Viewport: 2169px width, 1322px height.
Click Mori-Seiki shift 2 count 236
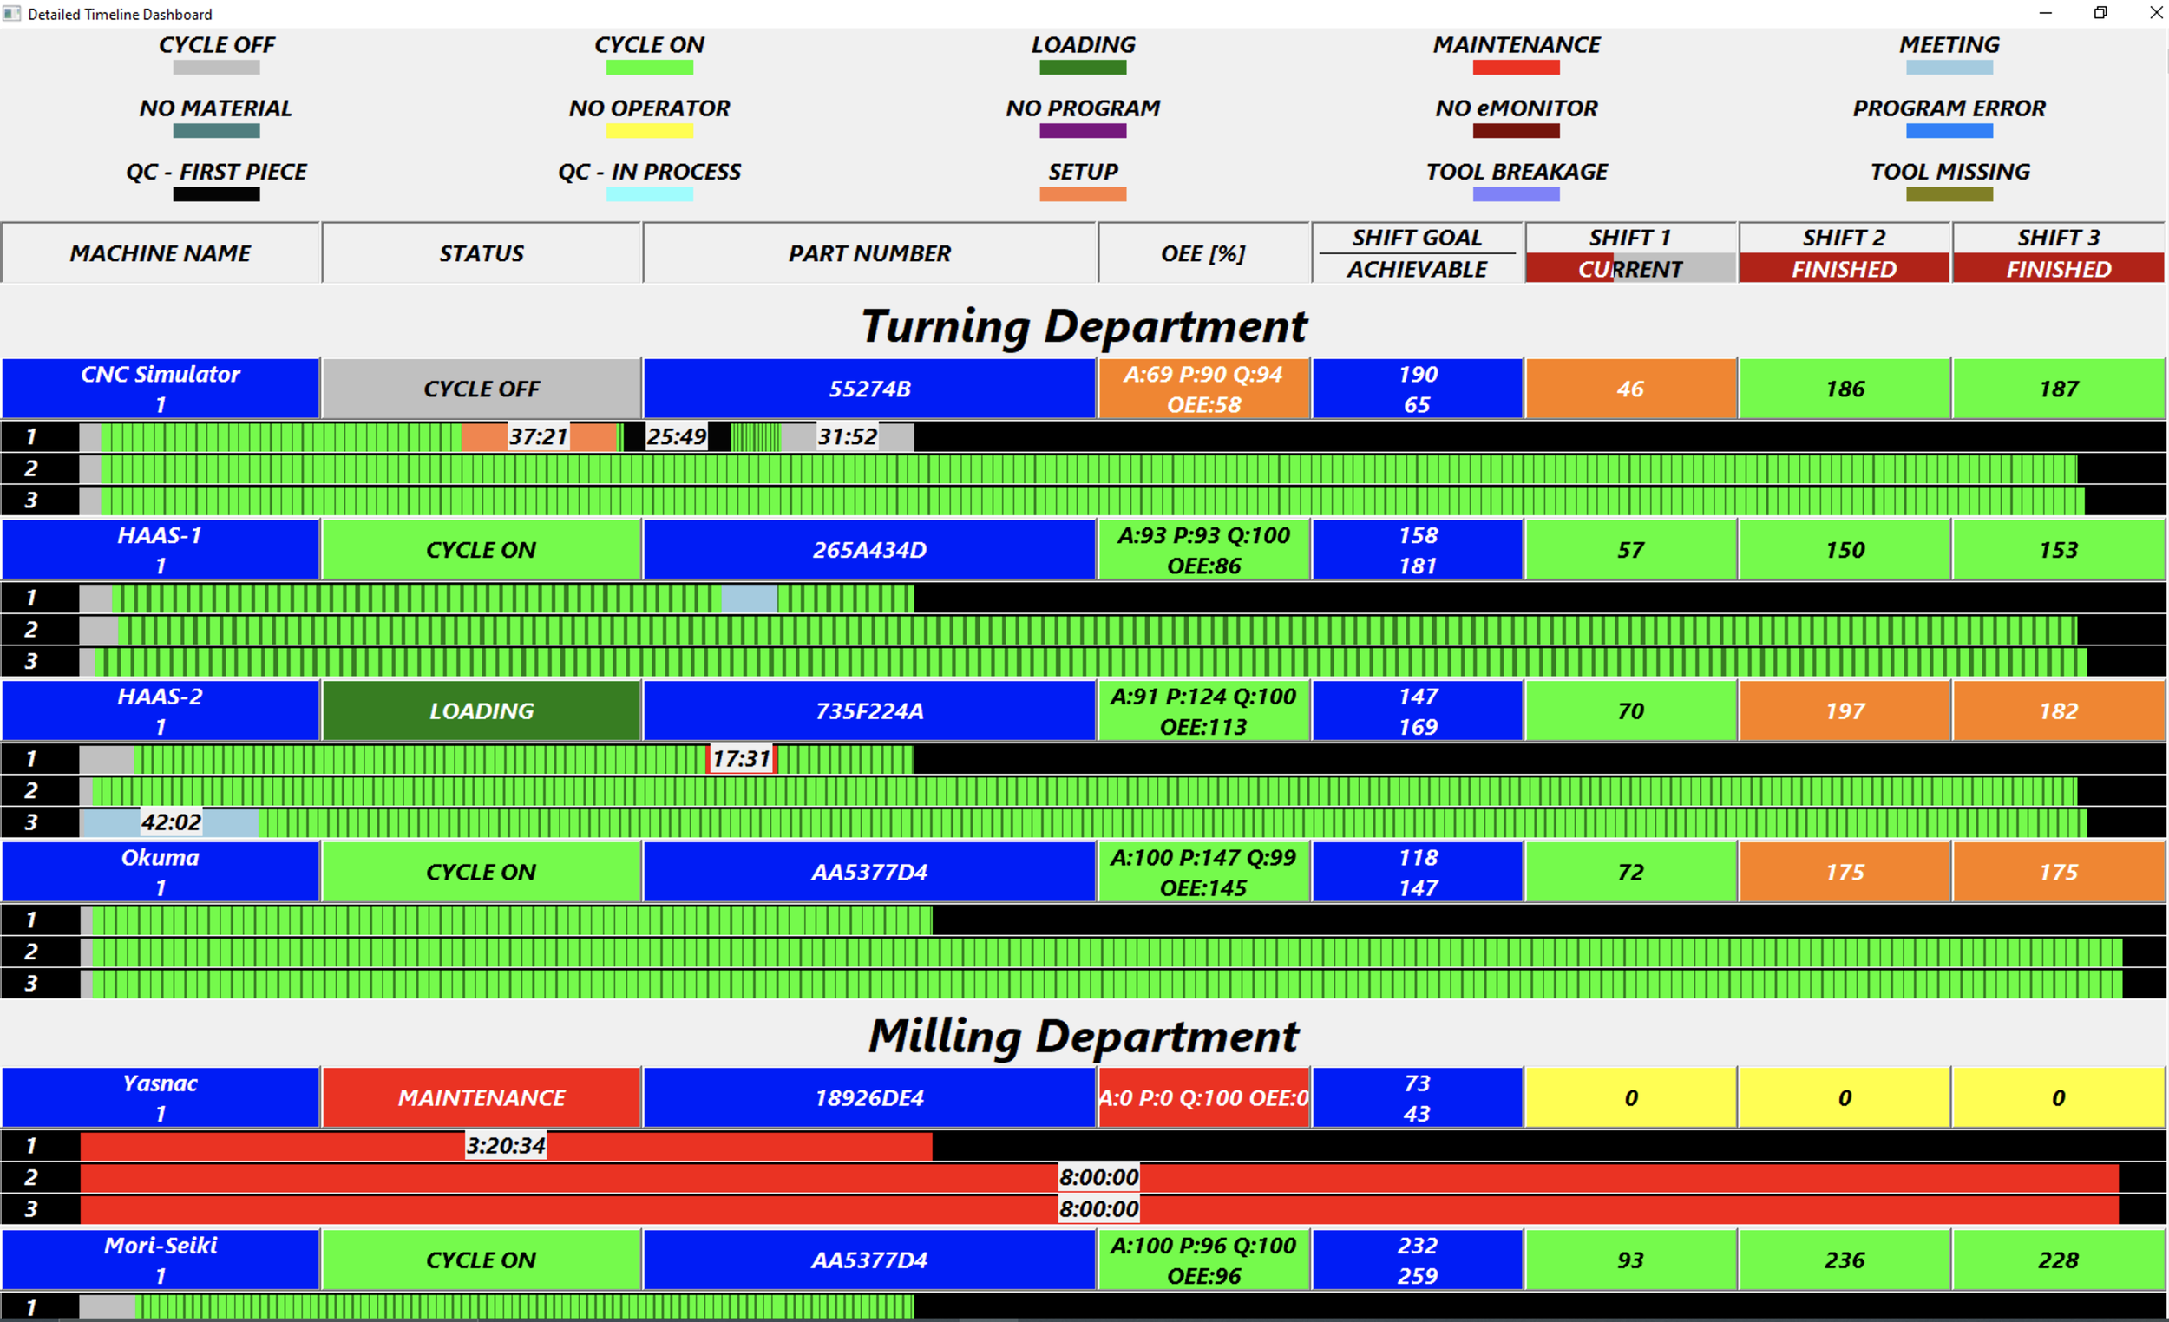click(x=1845, y=1260)
